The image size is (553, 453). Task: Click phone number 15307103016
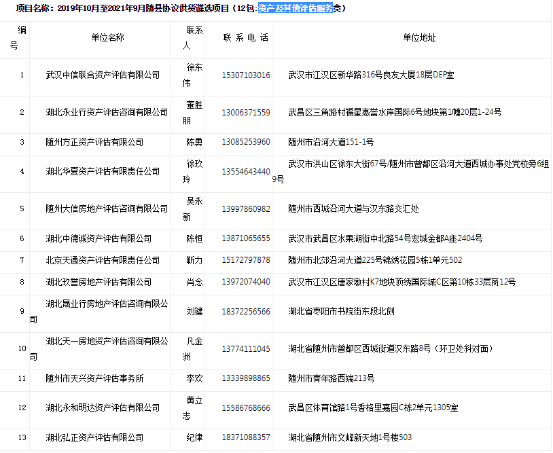pyautogui.click(x=246, y=75)
